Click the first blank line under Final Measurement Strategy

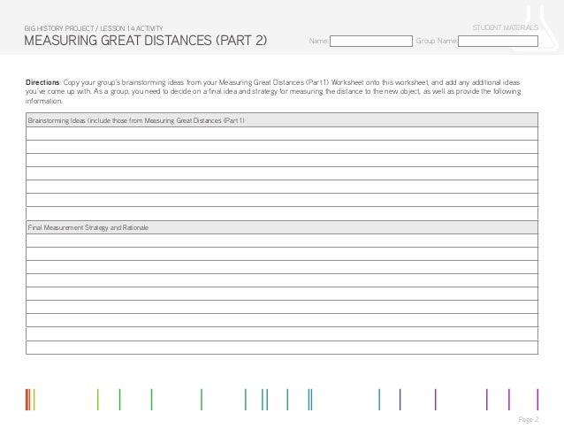pos(282,241)
